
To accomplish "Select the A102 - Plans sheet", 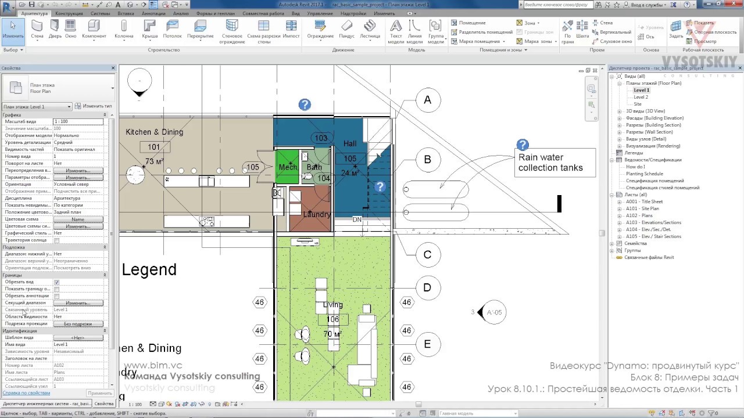I will pyautogui.click(x=639, y=215).
